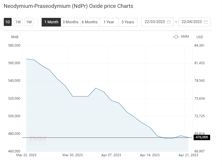Open calendar icon in start date field
This screenshot has width=222, height=167.
click(x=169, y=22)
